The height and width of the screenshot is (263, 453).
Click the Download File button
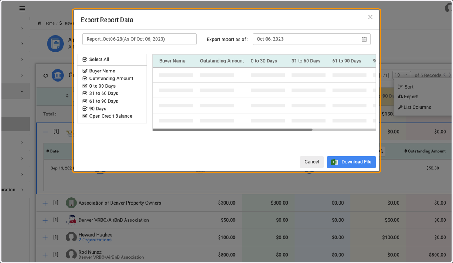click(x=351, y=162)
